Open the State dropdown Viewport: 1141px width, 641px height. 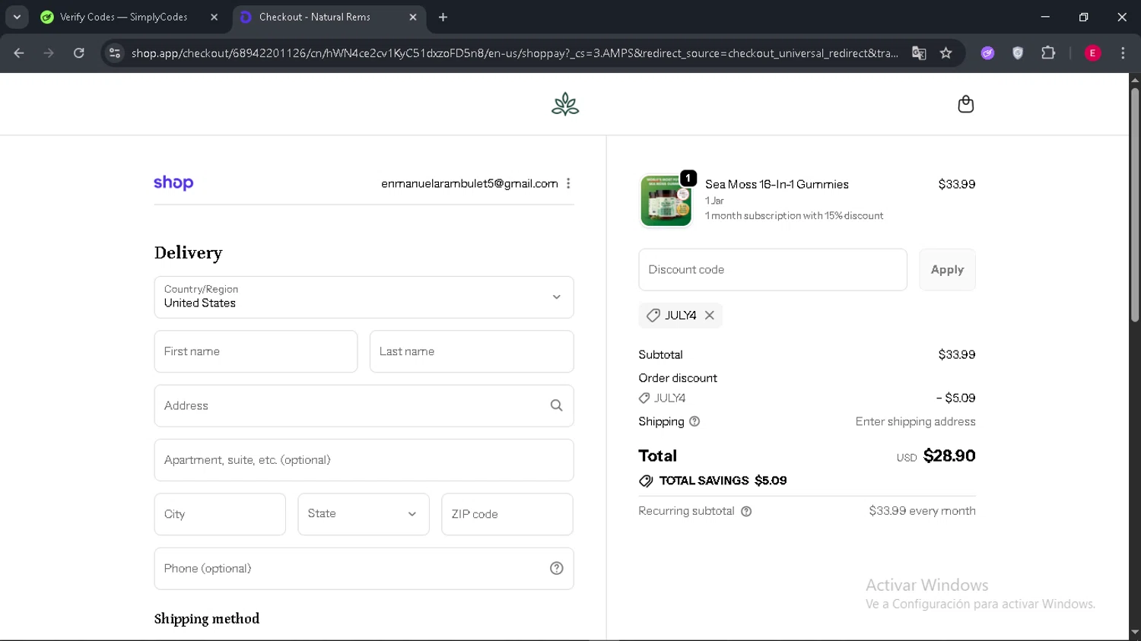click(x=364, y=514)
